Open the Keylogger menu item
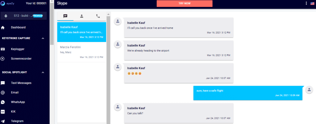Screen dimensions: 316x124 [18, 49]
